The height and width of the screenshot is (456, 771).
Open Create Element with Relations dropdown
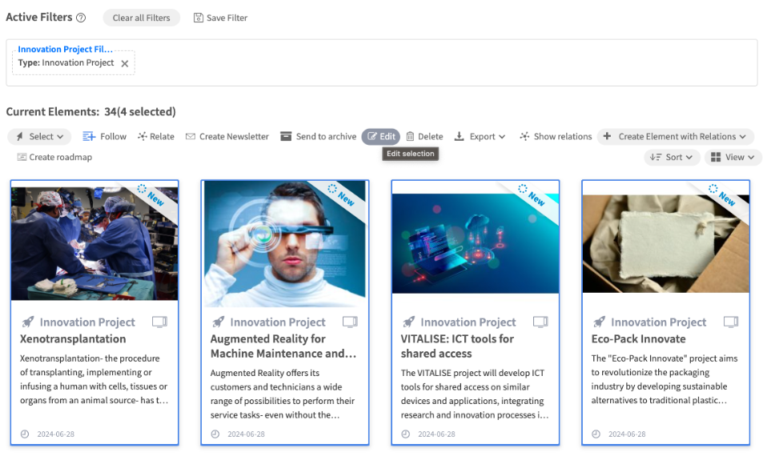tap(675, 137)
